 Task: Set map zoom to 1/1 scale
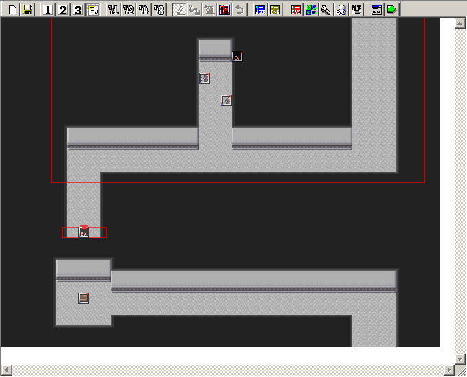tap(114, 10)
